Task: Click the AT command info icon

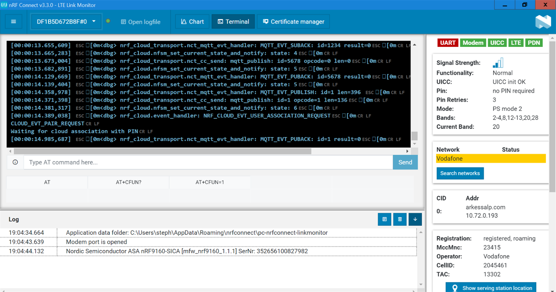Action: pyautogui.click(x=15, y=162)
